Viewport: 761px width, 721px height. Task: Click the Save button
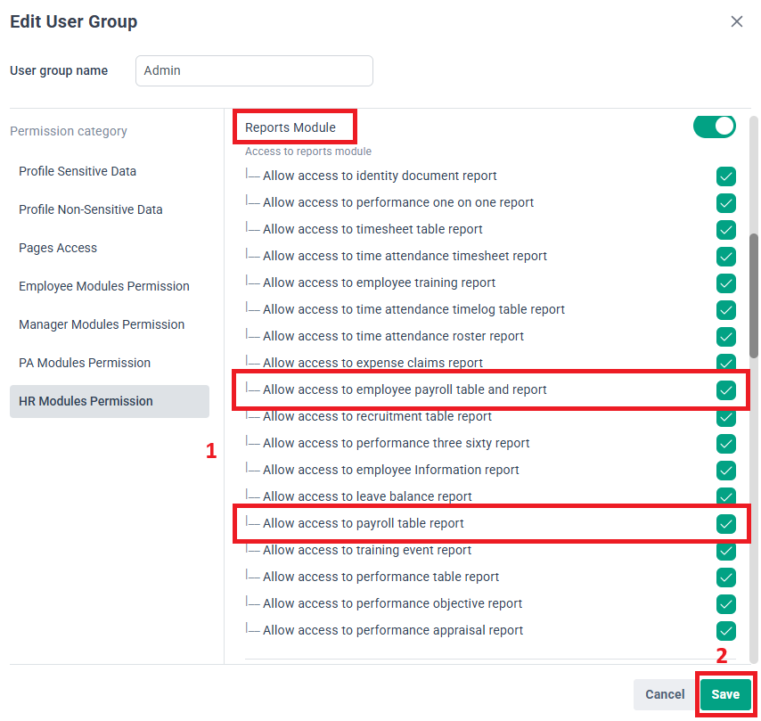[725, 693]
